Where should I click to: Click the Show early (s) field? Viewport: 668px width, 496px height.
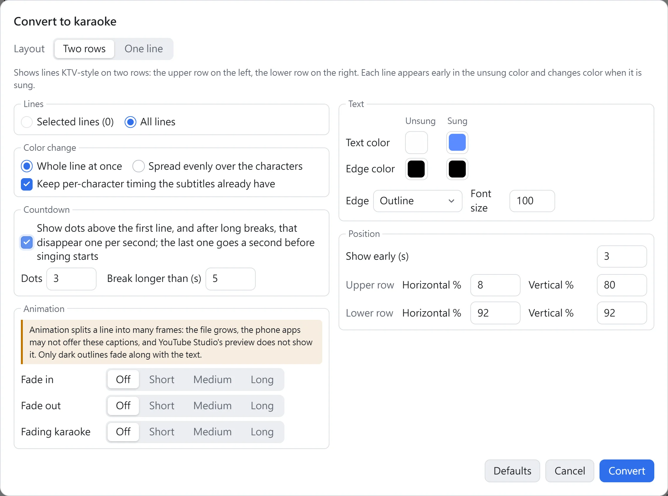click(622, 256)
